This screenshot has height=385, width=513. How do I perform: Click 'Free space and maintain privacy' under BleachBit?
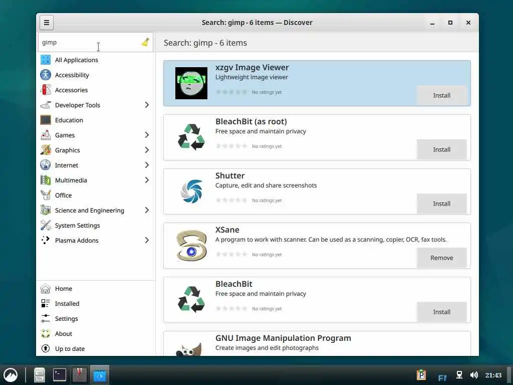click(x=261, y=294)
